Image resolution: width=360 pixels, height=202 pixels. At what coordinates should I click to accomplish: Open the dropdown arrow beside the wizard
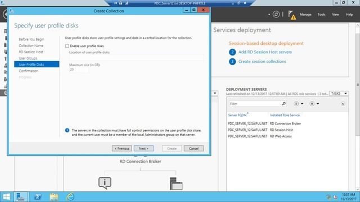(x=215, y=93)
